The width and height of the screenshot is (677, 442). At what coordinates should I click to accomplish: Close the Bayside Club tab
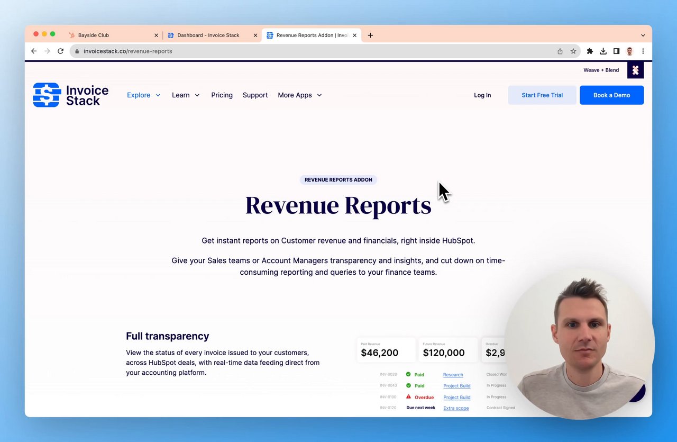[x=156, y=35]
